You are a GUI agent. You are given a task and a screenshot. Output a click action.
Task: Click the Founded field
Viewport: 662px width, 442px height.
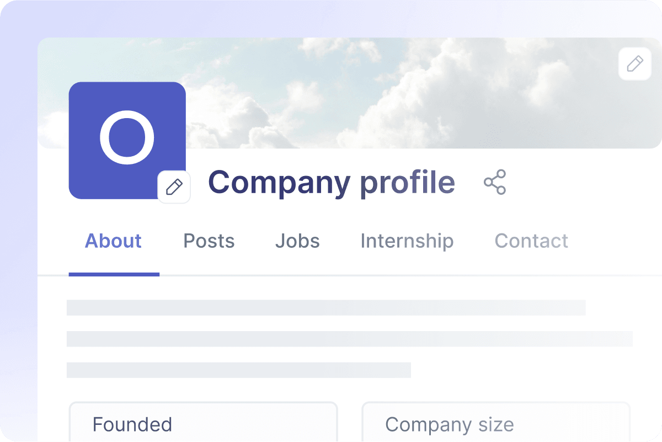(x=204, y=425)
